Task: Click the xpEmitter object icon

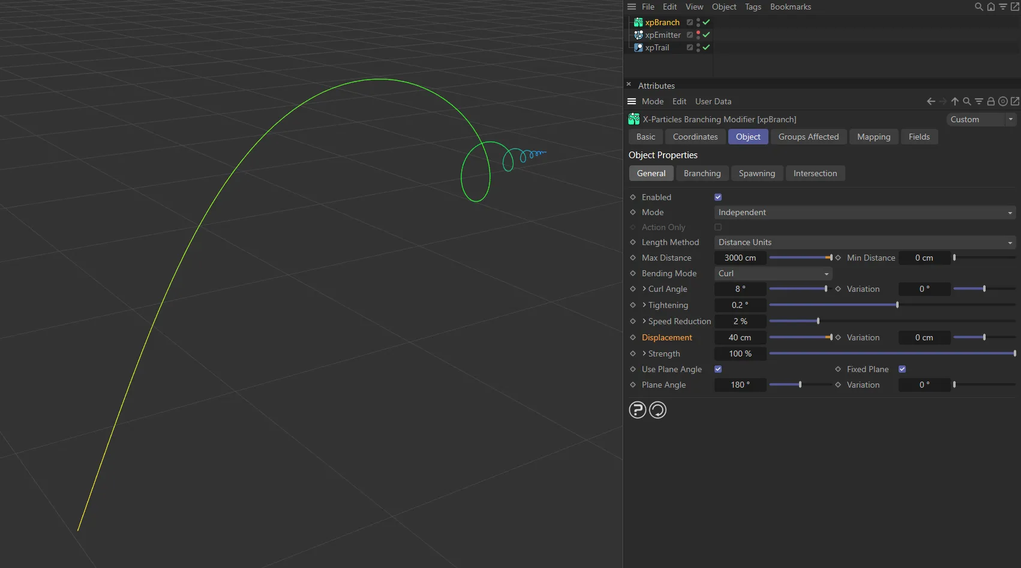Action: [638, 35]
